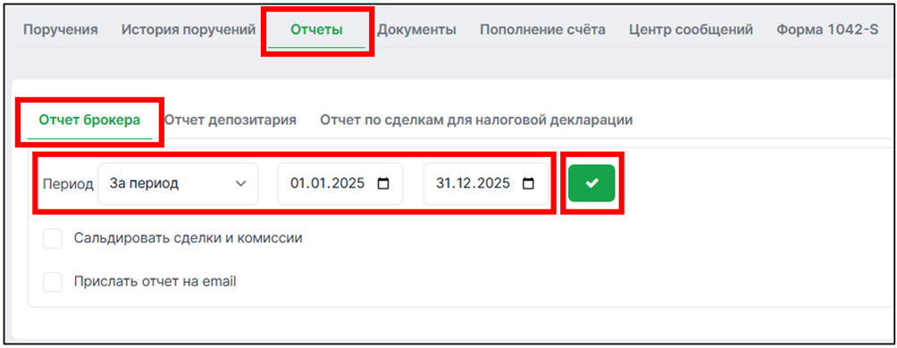Select the Отчеты tab
The height and width of the screenshot is (348, 897).
[316, 29]
